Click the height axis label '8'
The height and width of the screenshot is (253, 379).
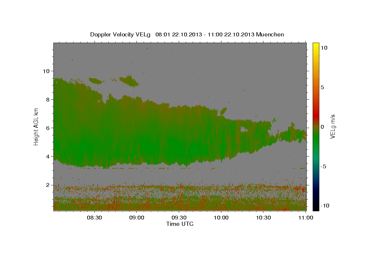[x=48, y=99]
